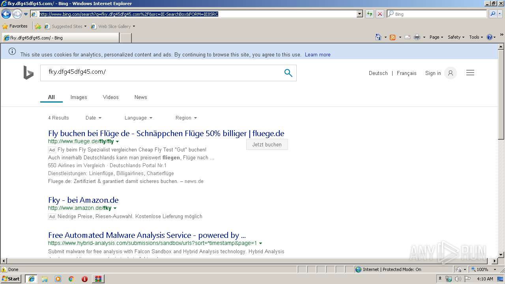
Task: Open the Windows Start menu
Action: click(x=11, y=279)
